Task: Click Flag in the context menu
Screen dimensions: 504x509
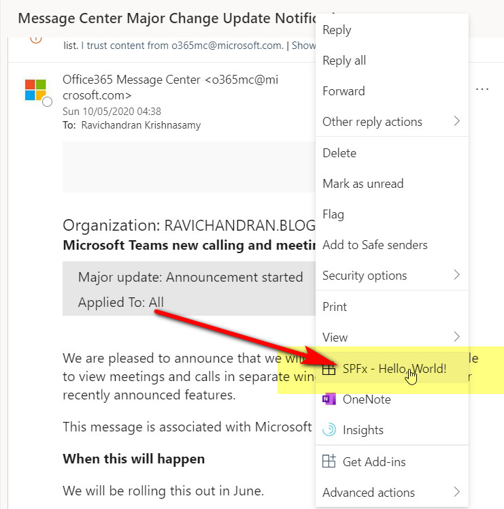Action: (333, 214)
